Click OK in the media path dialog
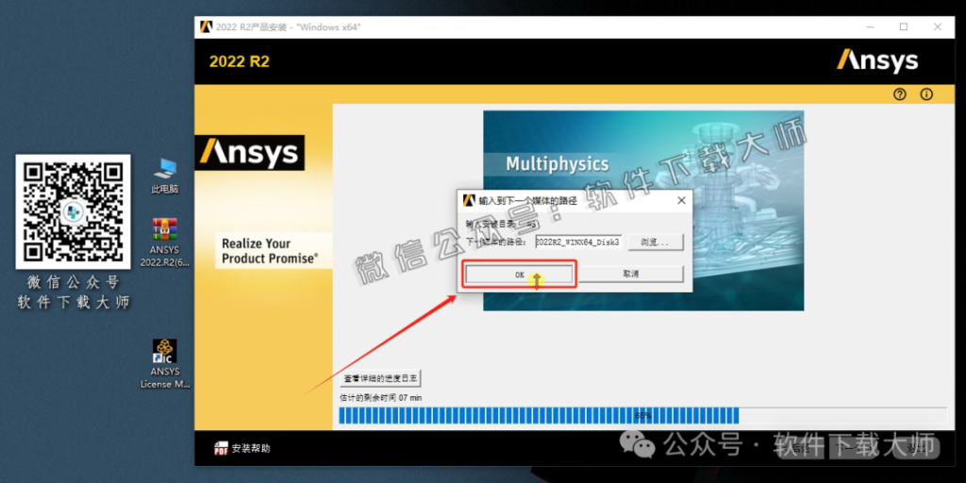The height and width of the screenshot is (483, 966). tap(520, 275)
